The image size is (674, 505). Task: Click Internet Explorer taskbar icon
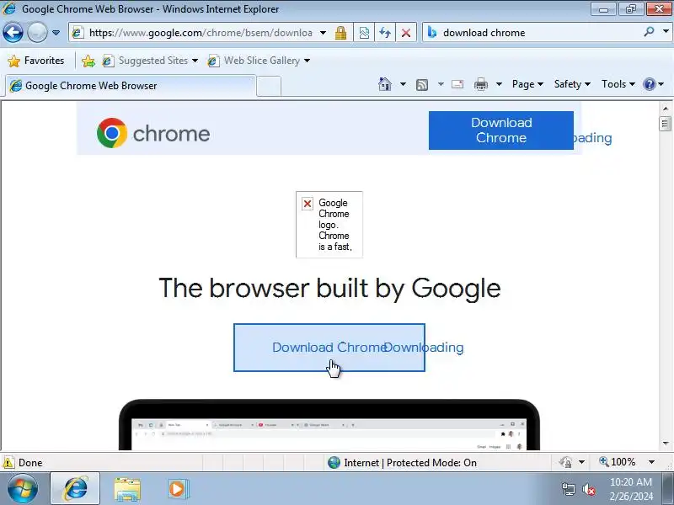[x=75, y=488]
